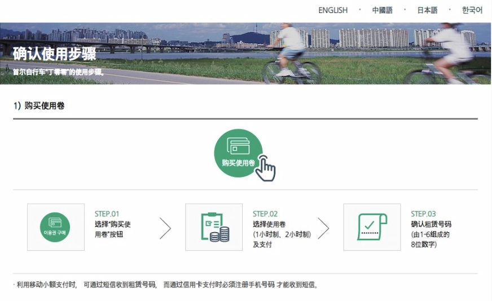
Task: Click the 确认租赁号码 step text
Action: click(431, 224)
